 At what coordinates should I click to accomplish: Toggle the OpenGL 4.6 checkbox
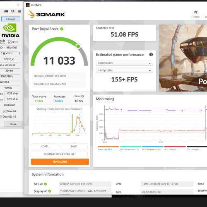1,117
